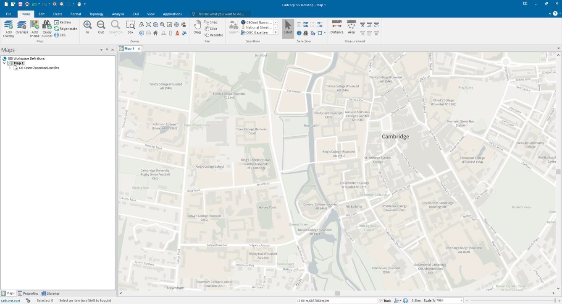This screenshot has height=304, width=562.
Task: Open the Format ribbon tab
Action: point(76,14)
